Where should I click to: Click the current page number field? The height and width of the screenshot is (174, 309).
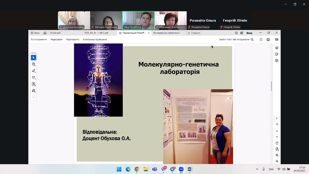[277, 118]
